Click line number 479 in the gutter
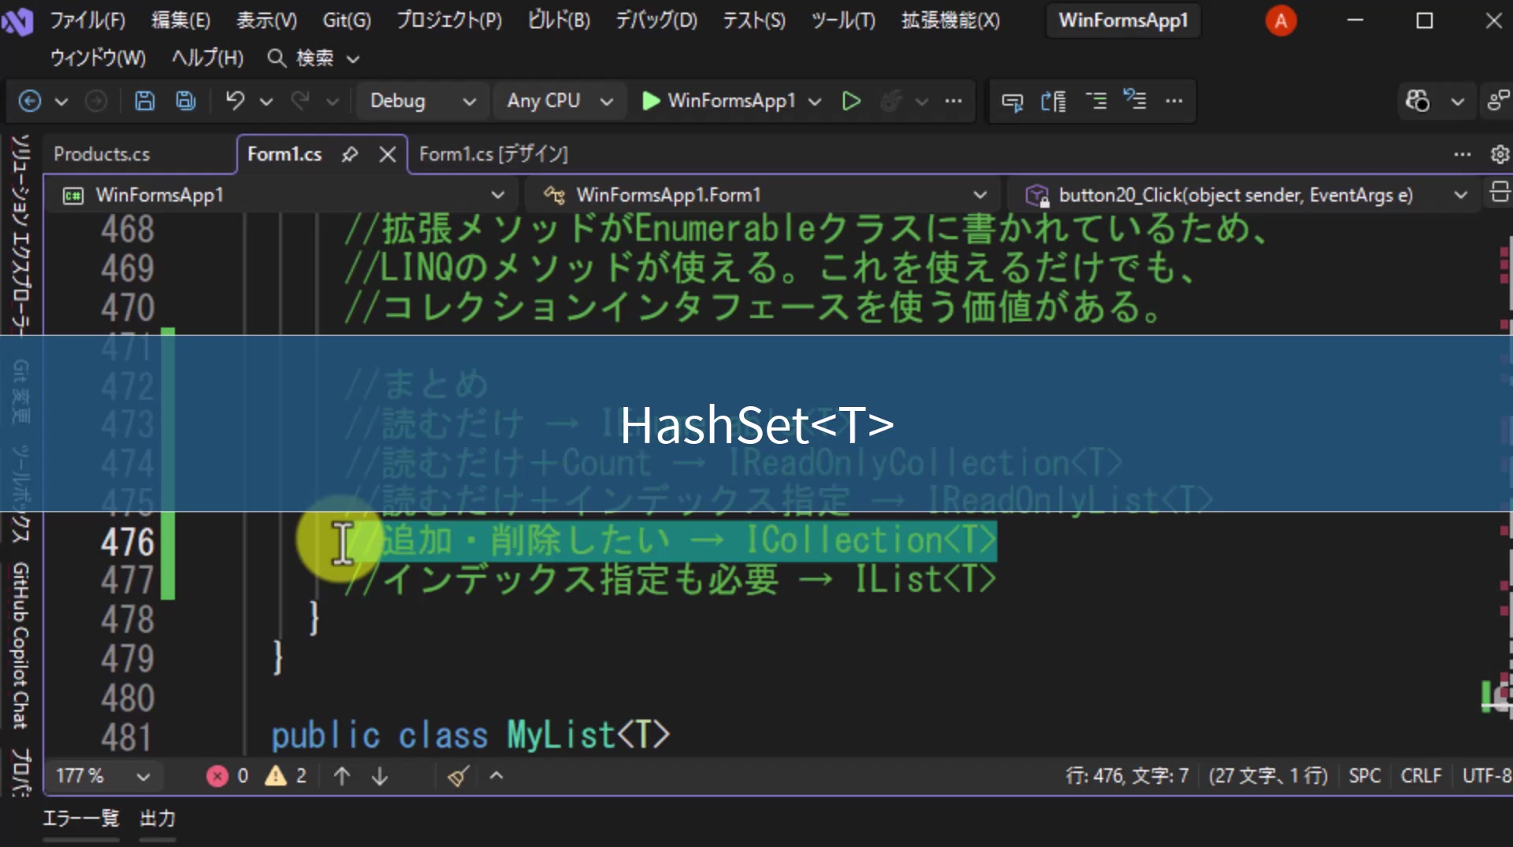 (x=127, y=659)
